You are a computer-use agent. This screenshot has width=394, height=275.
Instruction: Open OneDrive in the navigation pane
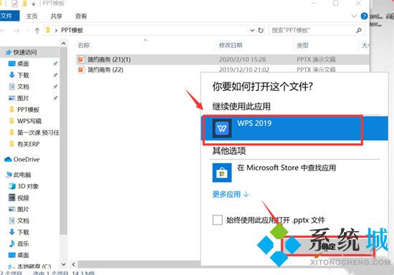[x=27, y=160]
